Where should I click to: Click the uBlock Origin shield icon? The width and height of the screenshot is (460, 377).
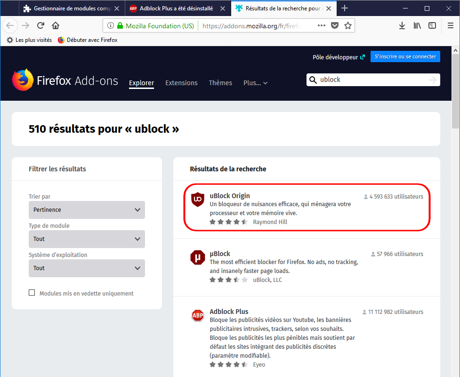pyautogui.click(x=198, y=200)
